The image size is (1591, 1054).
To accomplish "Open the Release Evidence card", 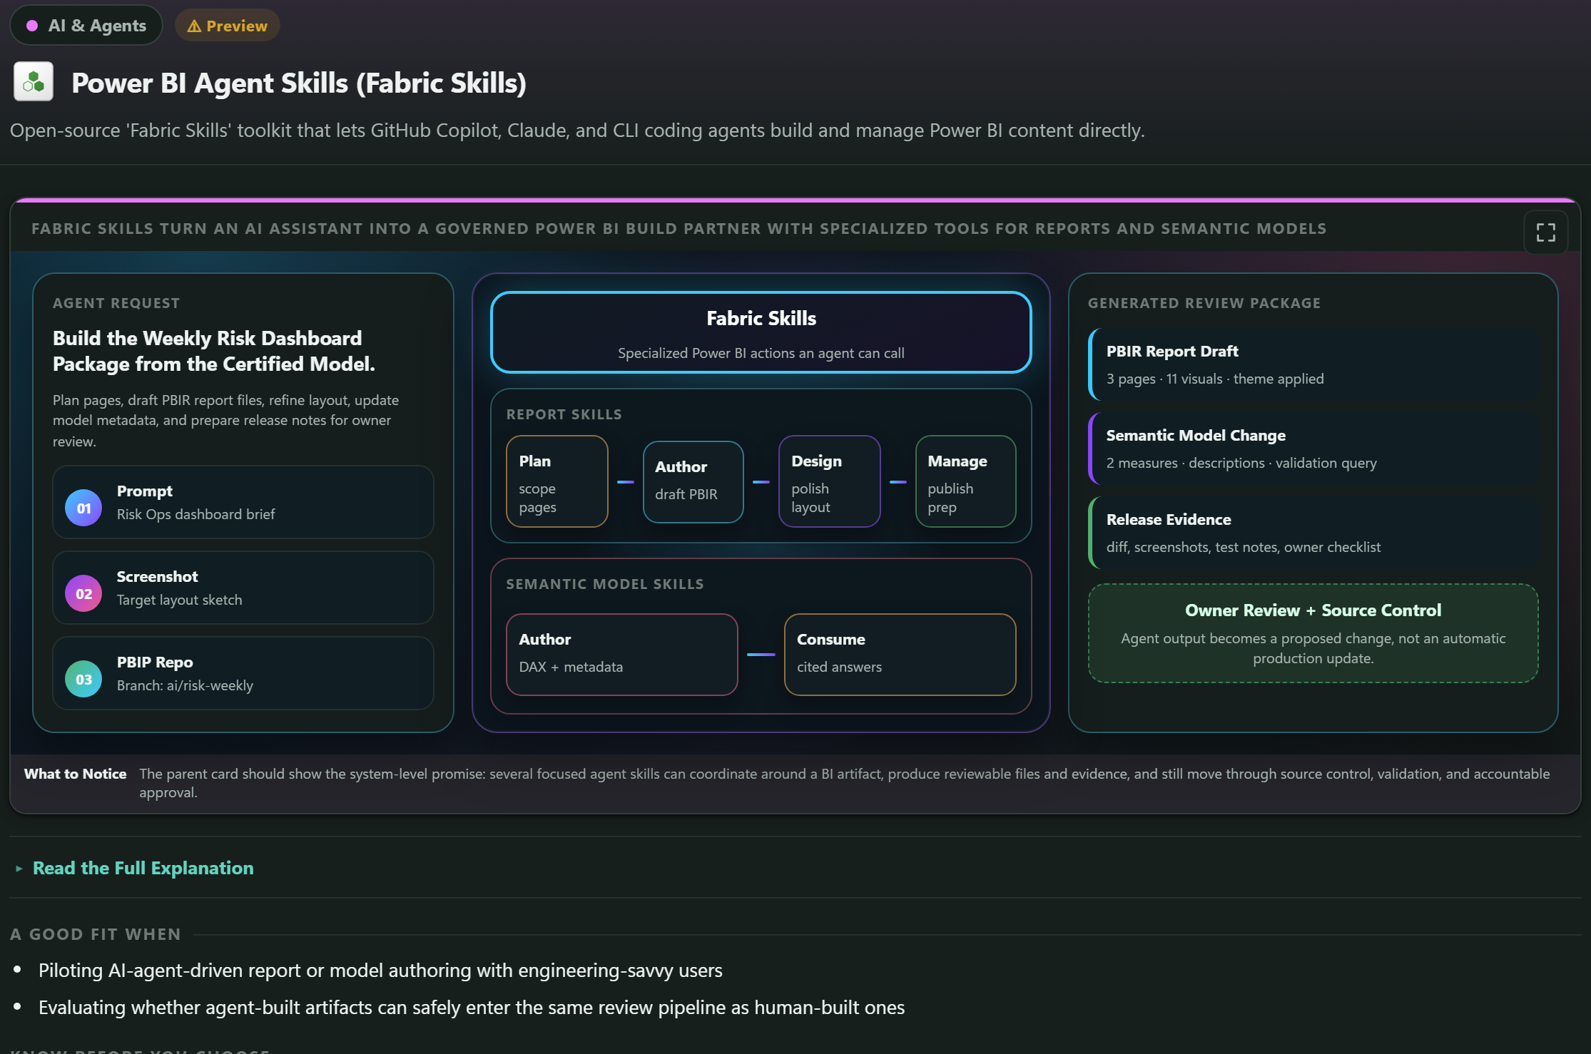I will (1313, 533).
